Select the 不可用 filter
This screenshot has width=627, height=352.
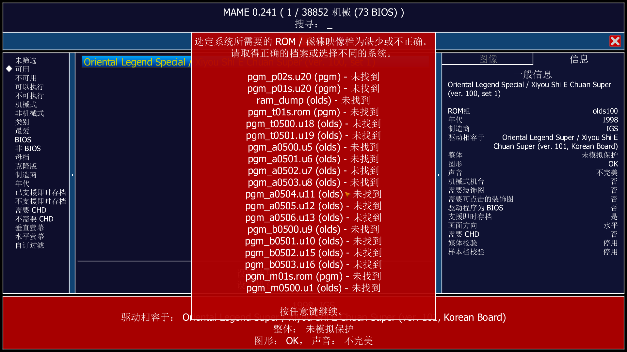pyautogui.click(x=26, y=78)
